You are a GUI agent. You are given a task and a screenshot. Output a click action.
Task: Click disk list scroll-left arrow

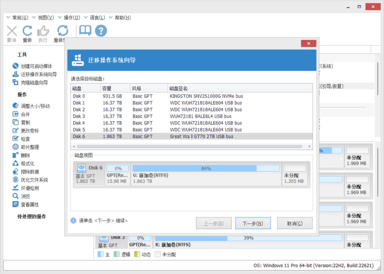74,146
